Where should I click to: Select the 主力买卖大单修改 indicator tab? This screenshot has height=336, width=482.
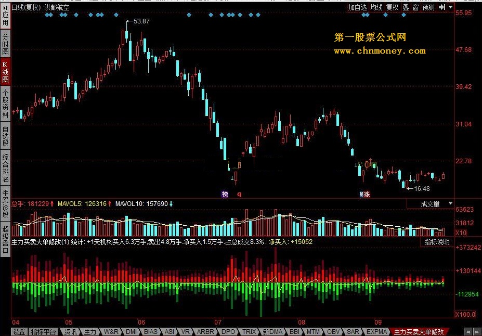[419, 332]
